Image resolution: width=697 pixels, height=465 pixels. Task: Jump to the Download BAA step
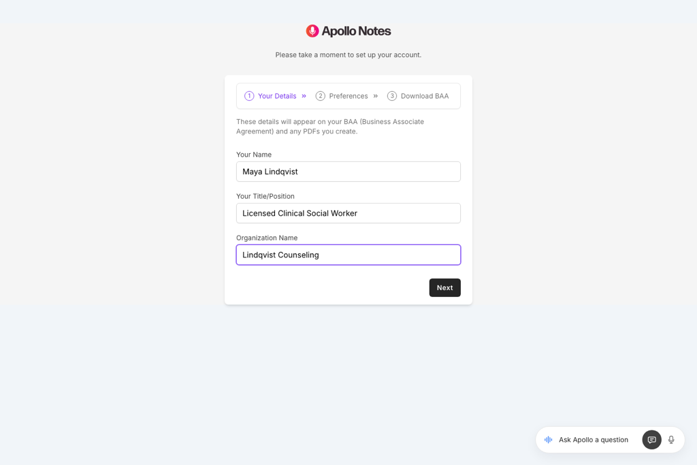coord(418,96)
